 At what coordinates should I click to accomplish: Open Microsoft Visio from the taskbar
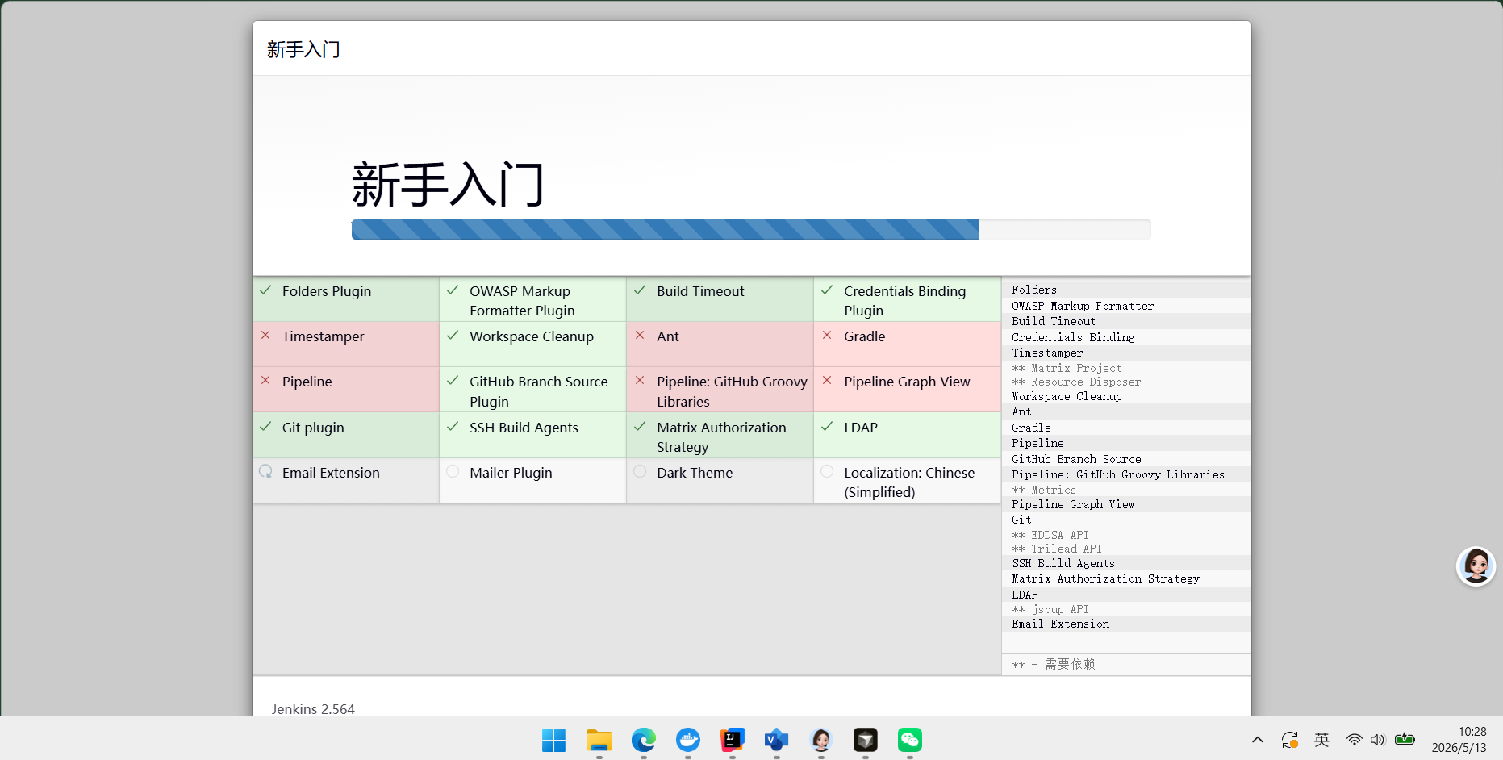[x=776, y=740]
